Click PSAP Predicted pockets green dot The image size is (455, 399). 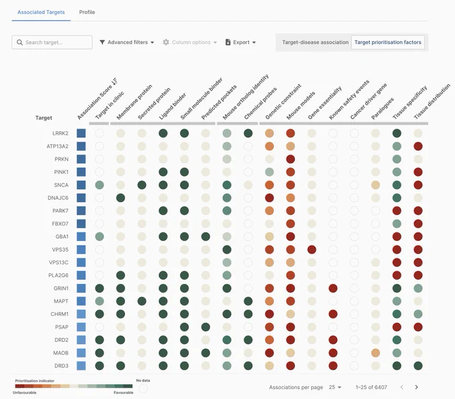point(205,327)
